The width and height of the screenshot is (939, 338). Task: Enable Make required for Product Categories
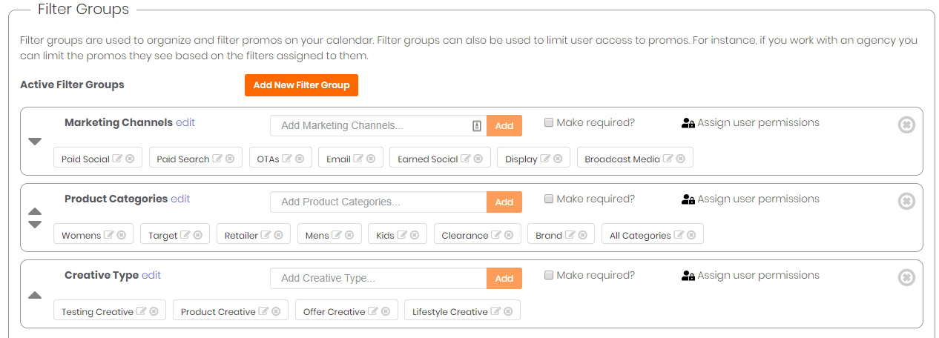click(549, 199)
